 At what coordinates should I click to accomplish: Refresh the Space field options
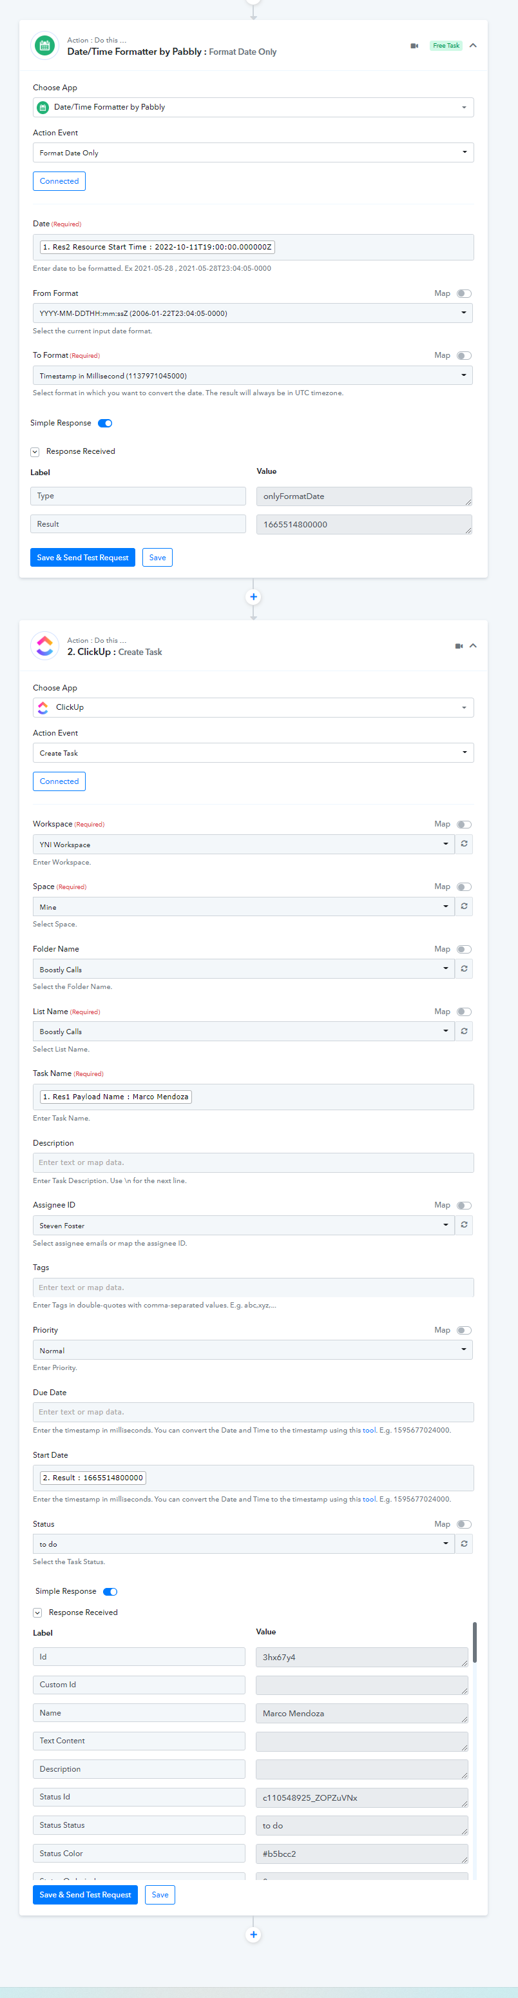point(464,906)
